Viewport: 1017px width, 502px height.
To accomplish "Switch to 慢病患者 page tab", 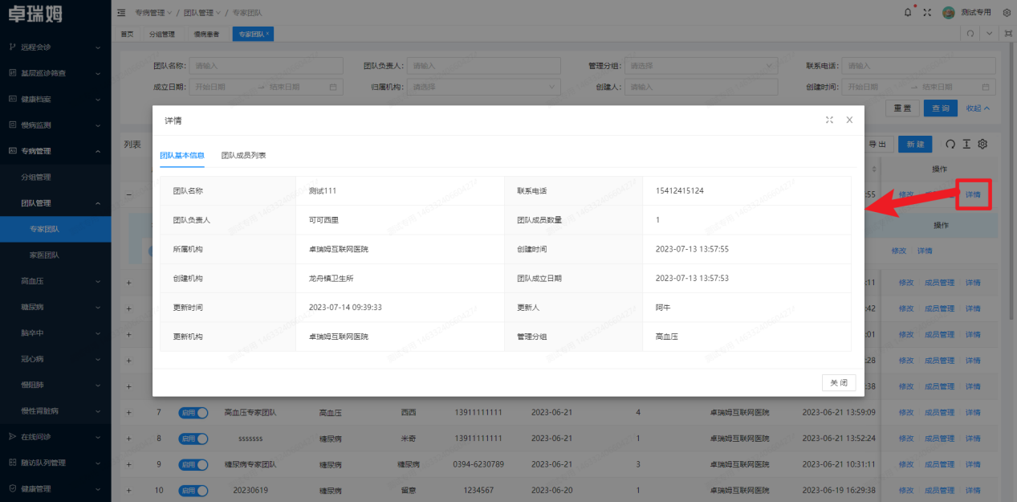I will coord(206,35).
